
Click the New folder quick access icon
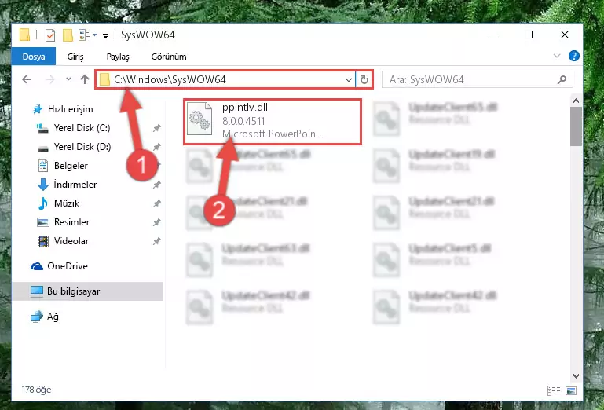click(x=68, y=35)
